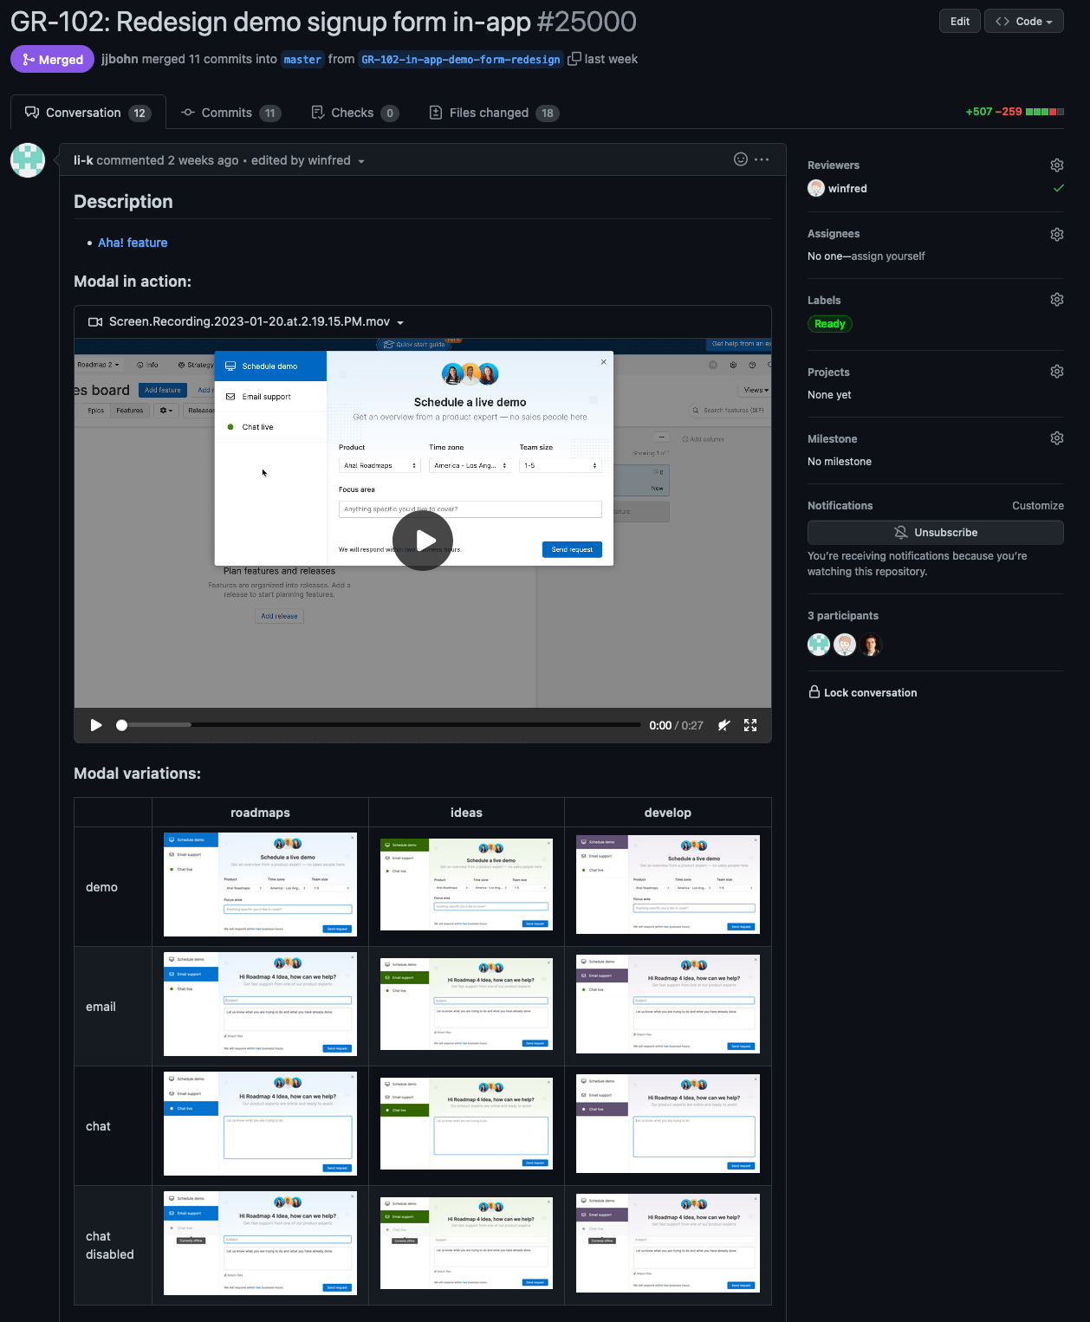
Task: Open the Labels gear settings
Action: (1056, 300)
